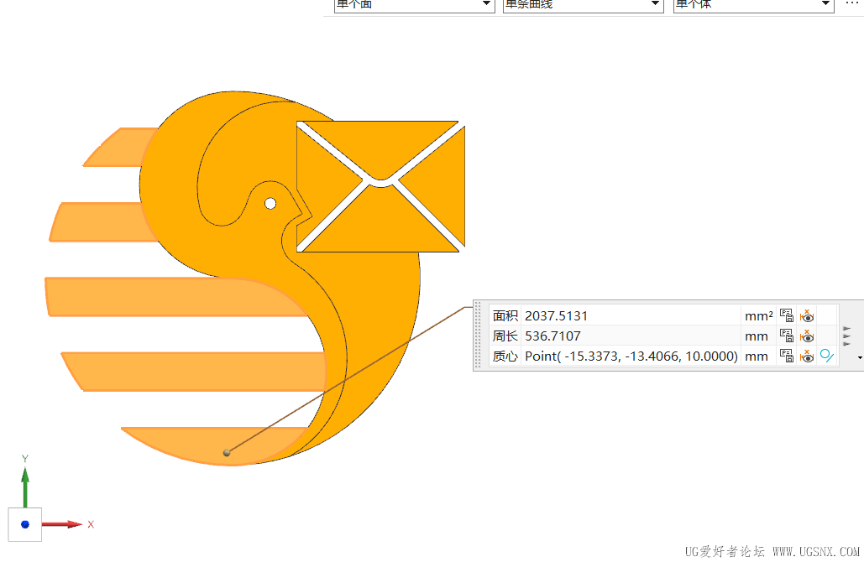Click the centroid point display icon
Viewport: 864px width, 562px height.
click(x=826, y=356)
